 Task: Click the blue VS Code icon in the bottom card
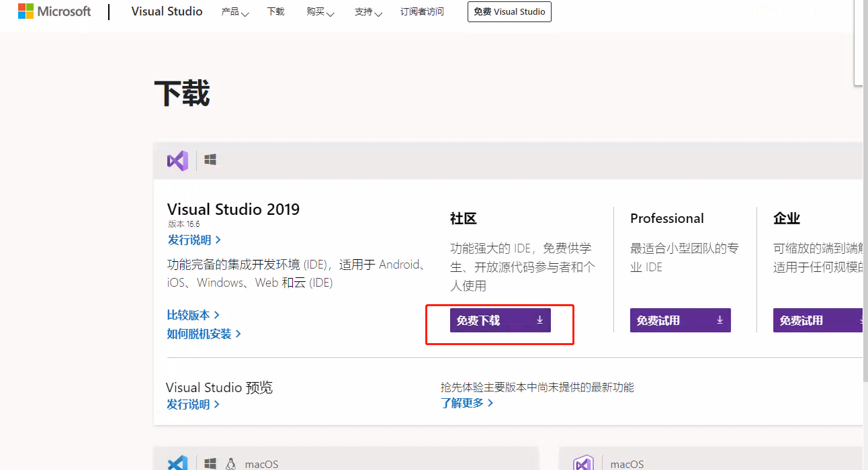pyautogui.click(x=177, y=463)
